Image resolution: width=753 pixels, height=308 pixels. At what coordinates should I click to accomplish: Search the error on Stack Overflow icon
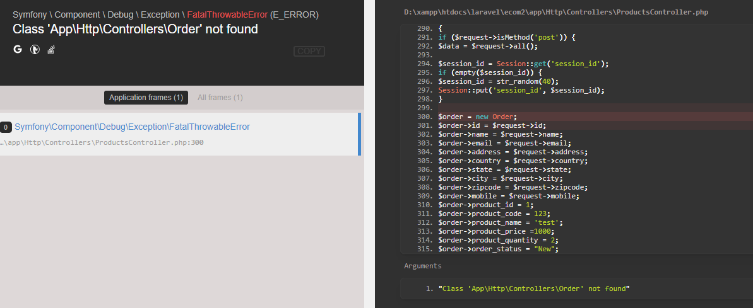click(51, 49)
